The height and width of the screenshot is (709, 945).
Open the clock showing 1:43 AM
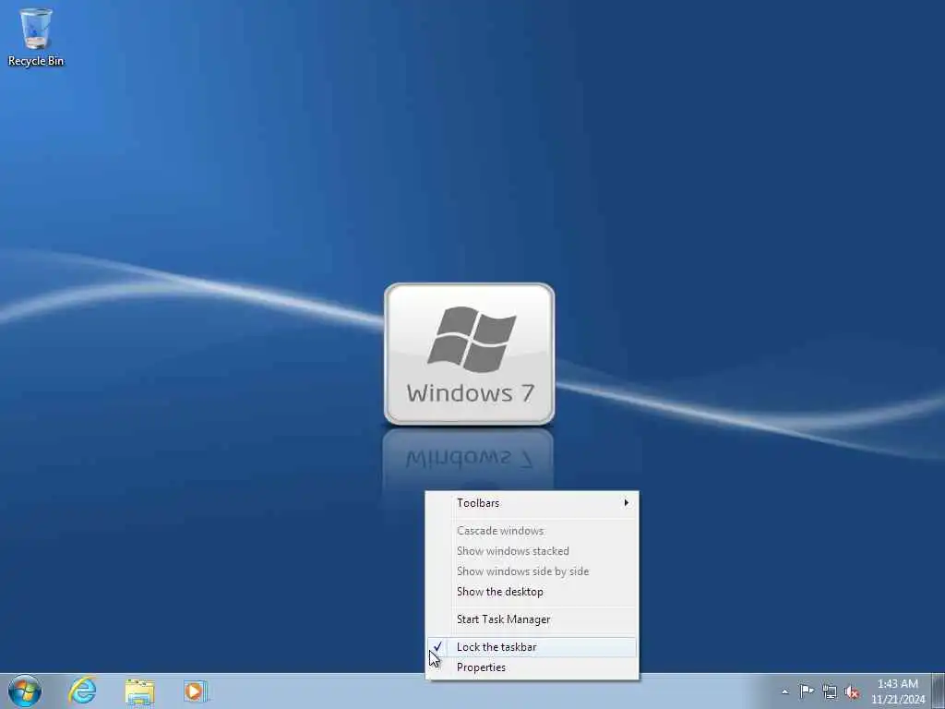(x=897, y=691)
